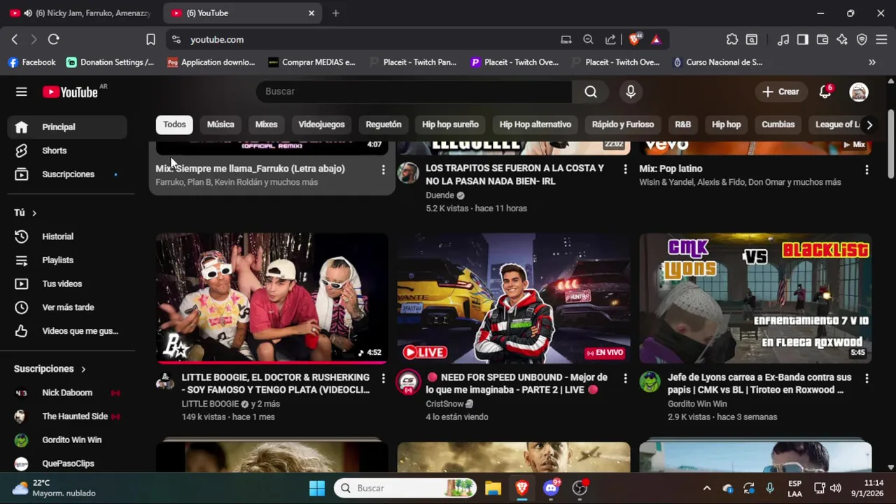Screen dimensions: 896x504
Task: Toggle the browser sidebar panel icon
Action: click(803, 39)
